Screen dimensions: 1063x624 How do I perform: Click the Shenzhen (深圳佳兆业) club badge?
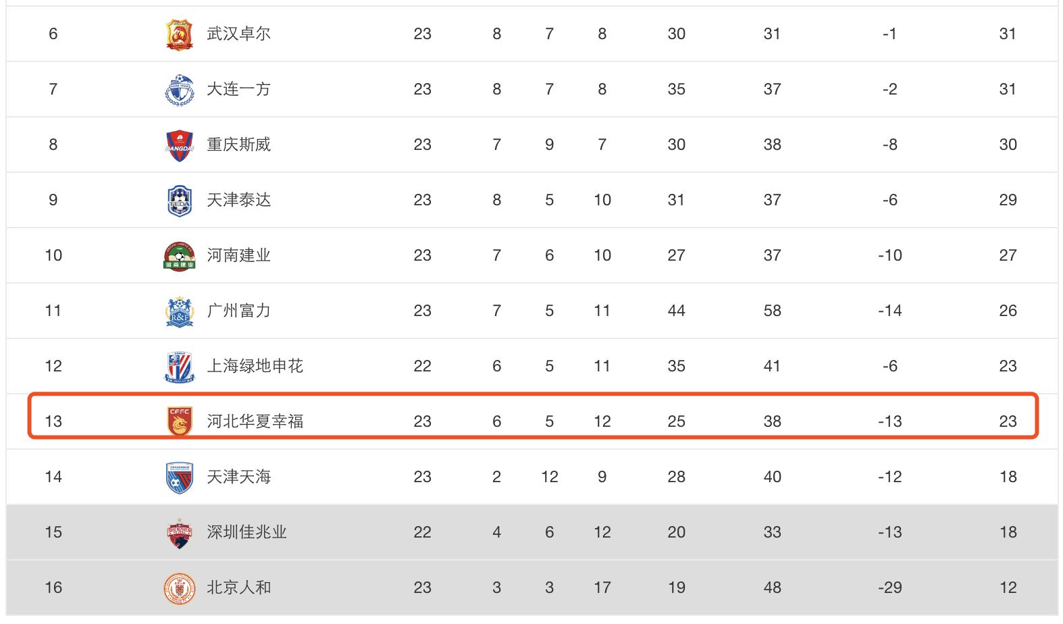point(180,533)
